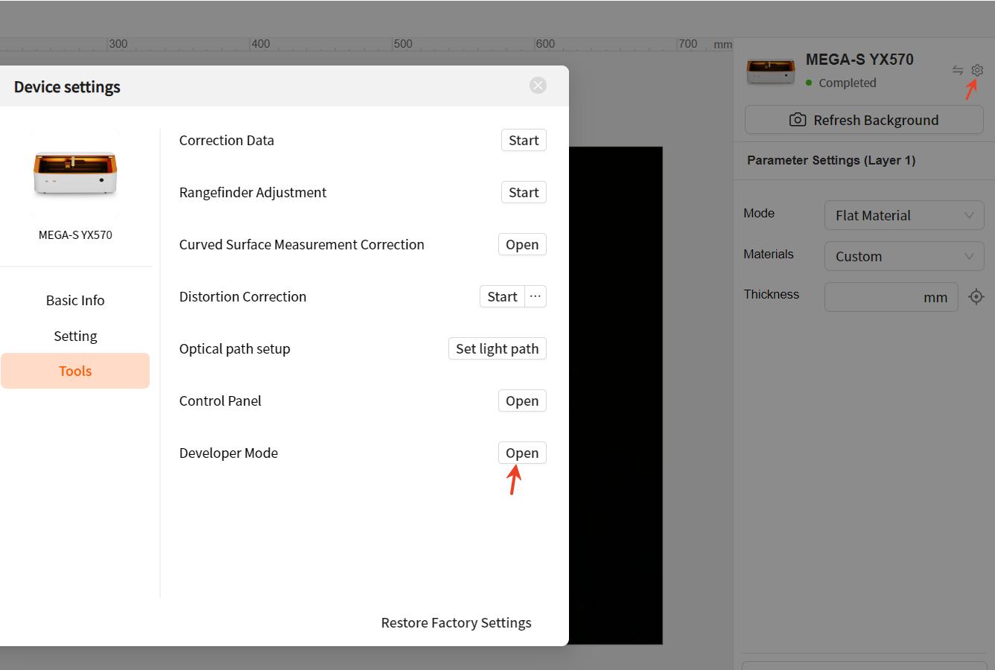Open Developer Mode
Screen dimensions: 995x670
(x=522, y=453)
